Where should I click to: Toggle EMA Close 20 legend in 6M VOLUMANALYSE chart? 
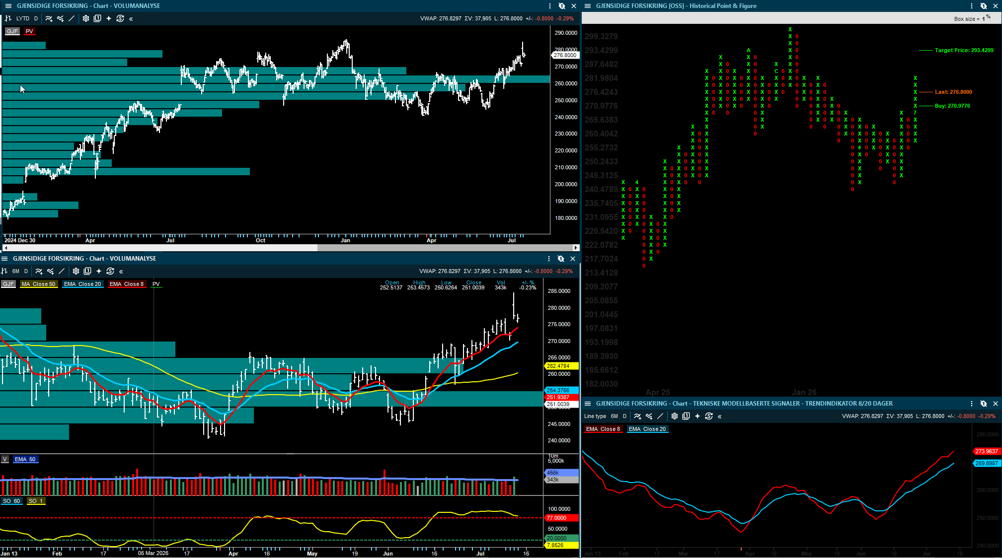click(82, 284)
